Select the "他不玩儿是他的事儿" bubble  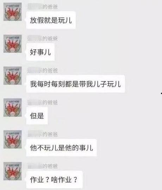point(61,148)
